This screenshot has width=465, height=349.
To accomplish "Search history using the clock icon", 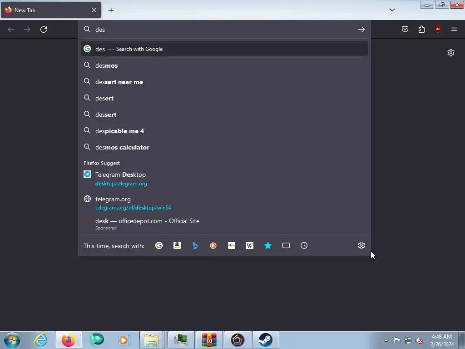I will (x=304, y=245).
